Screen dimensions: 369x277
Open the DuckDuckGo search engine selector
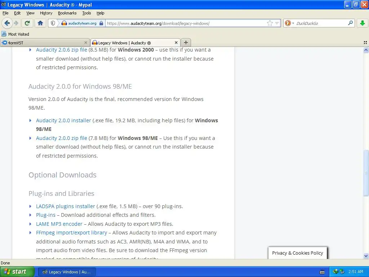(x=289, y=23)
